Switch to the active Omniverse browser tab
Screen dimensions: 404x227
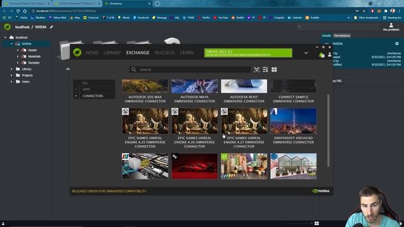128,4
